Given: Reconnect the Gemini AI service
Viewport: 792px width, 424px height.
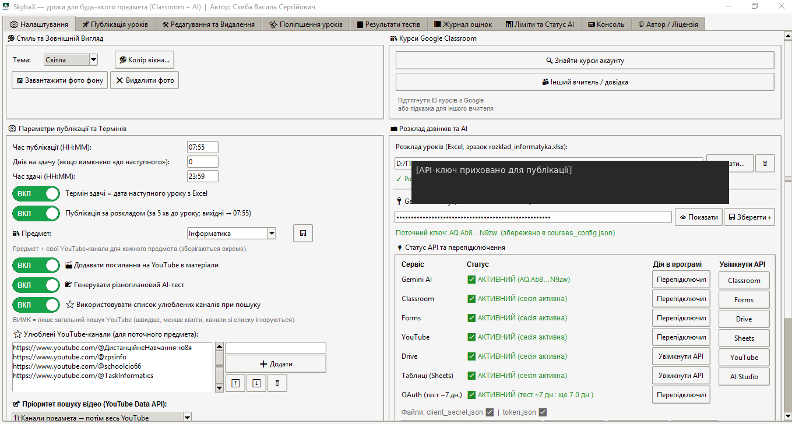Looking at the screenshot, I should coord(681,280).
